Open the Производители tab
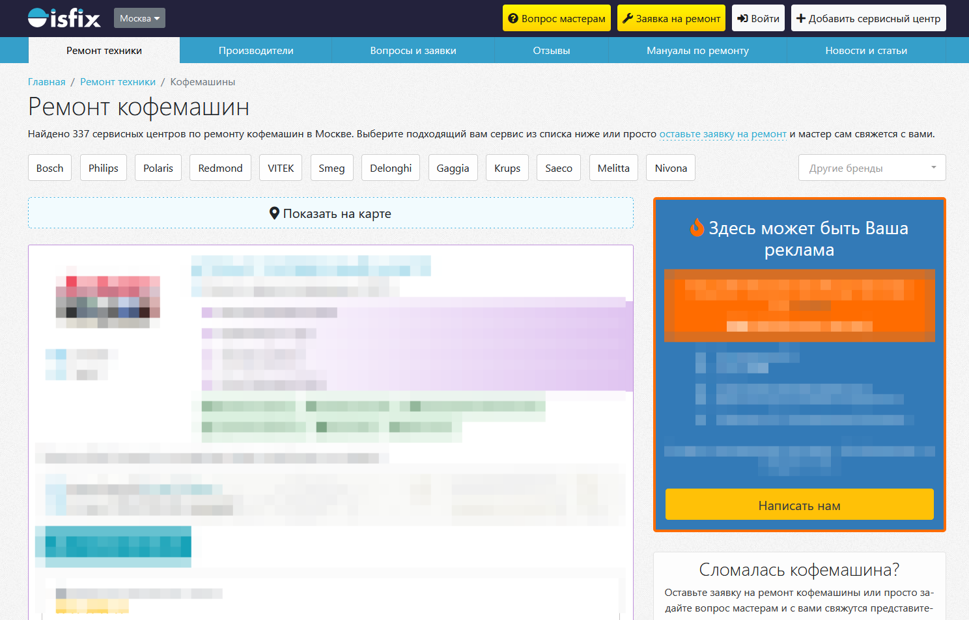The width and height of the screenshot is (969, 620). click(256, 51)
